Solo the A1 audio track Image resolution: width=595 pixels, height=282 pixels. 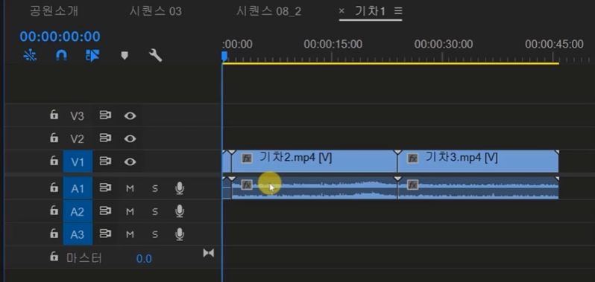155,188
